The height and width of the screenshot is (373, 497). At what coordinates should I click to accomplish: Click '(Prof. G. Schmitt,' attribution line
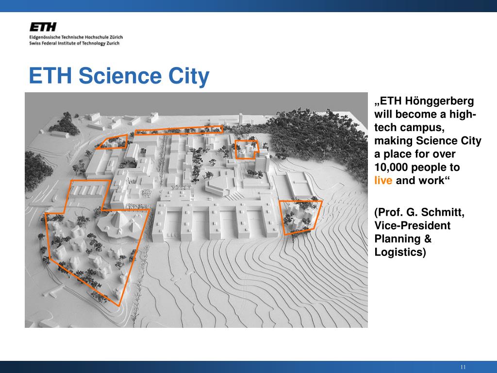(419, 212)
